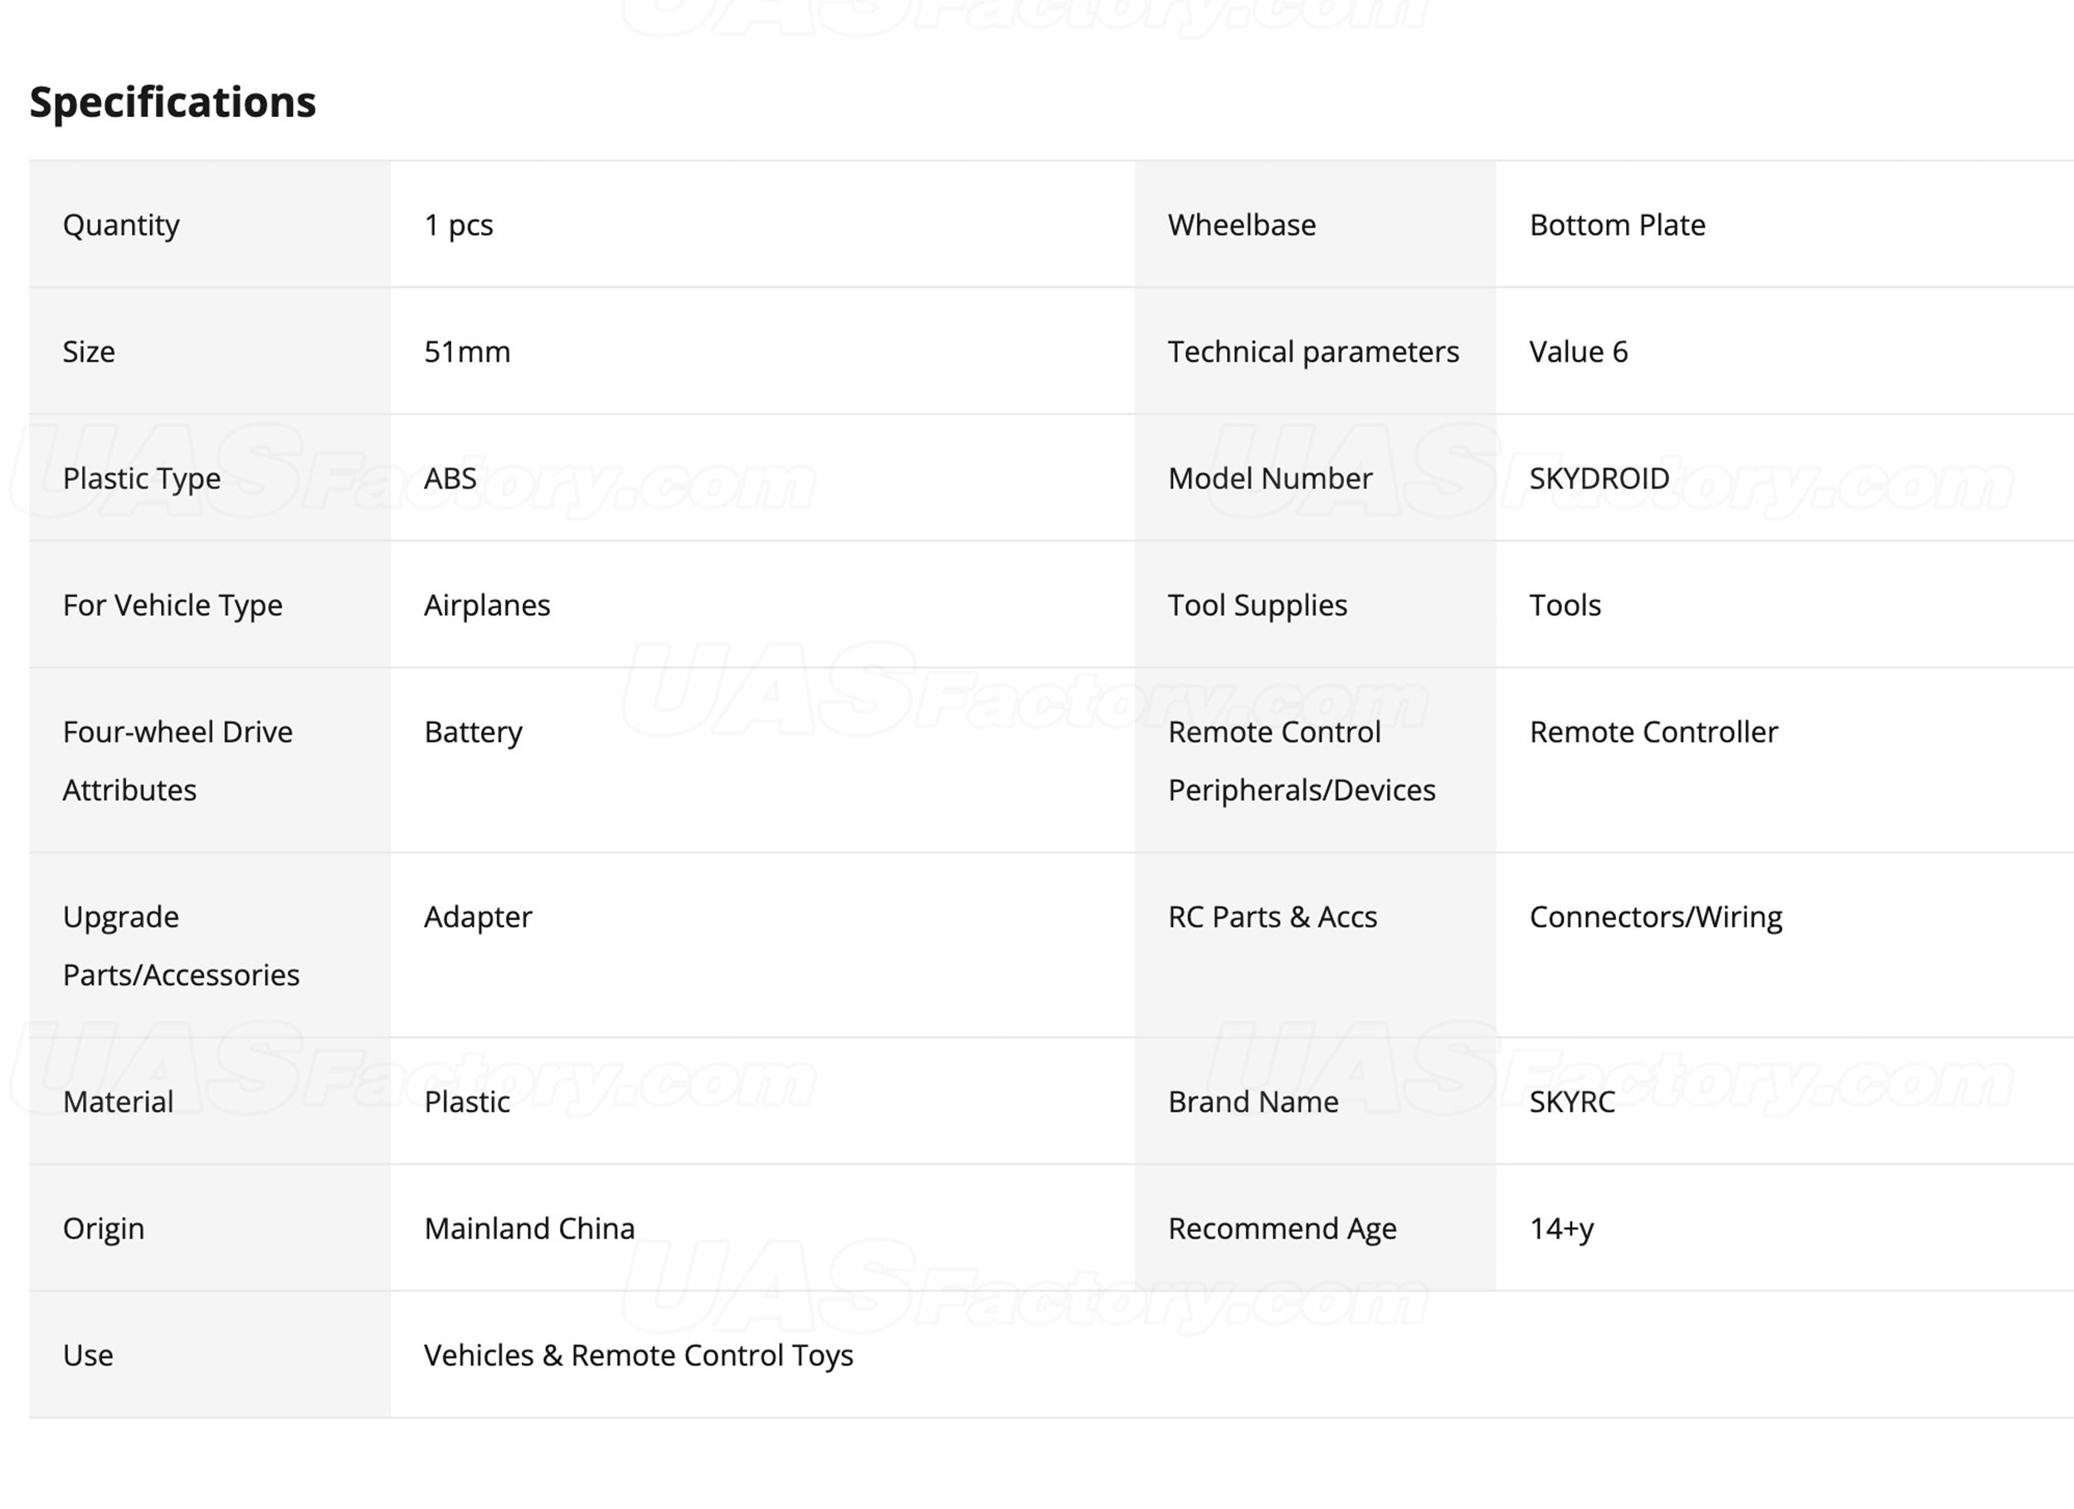This screenshot has width=2074, height=1509.
Task: Select the 'SKYDROID' value
Action: 1599,479
